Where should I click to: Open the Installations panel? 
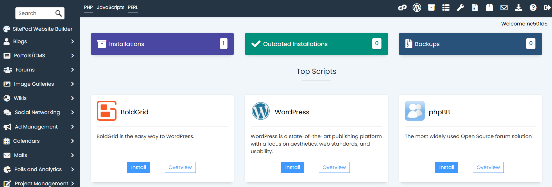162,44
